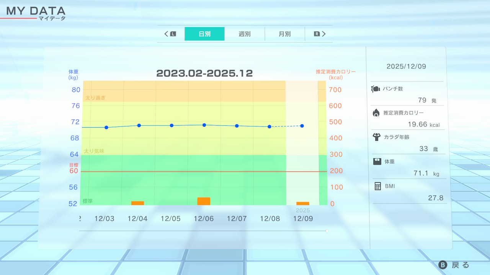Click the BMI calculator icon
Image resolution: width=490 pixels, height=275 pixels.
point(377,186)
